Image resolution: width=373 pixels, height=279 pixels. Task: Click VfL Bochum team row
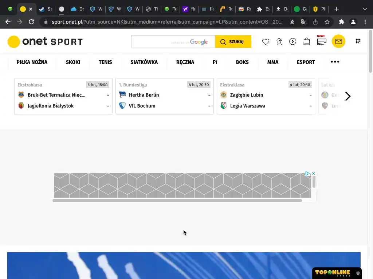pyautogui.click(x=165, y=106)
